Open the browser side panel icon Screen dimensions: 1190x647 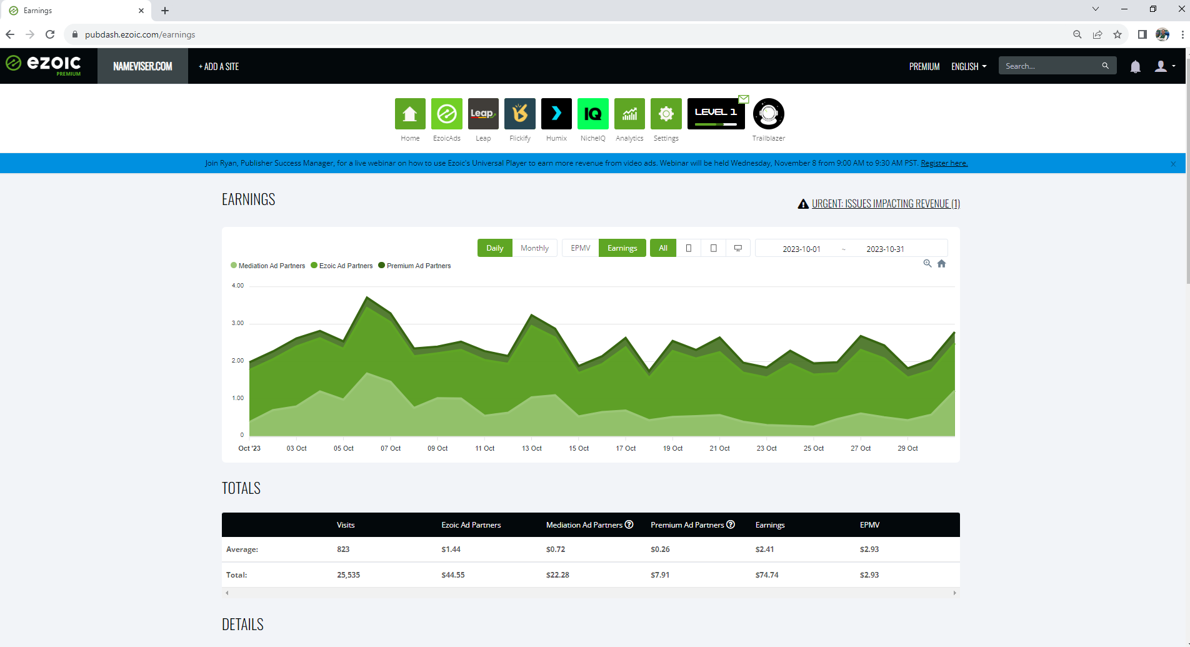(x=1142, y=34)
